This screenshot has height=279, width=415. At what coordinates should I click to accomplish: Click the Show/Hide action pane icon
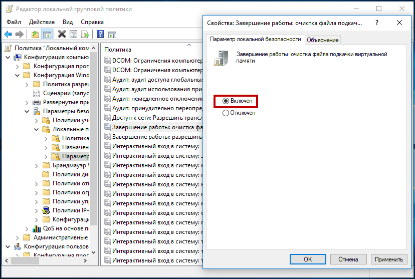click(x=112, y=35)
